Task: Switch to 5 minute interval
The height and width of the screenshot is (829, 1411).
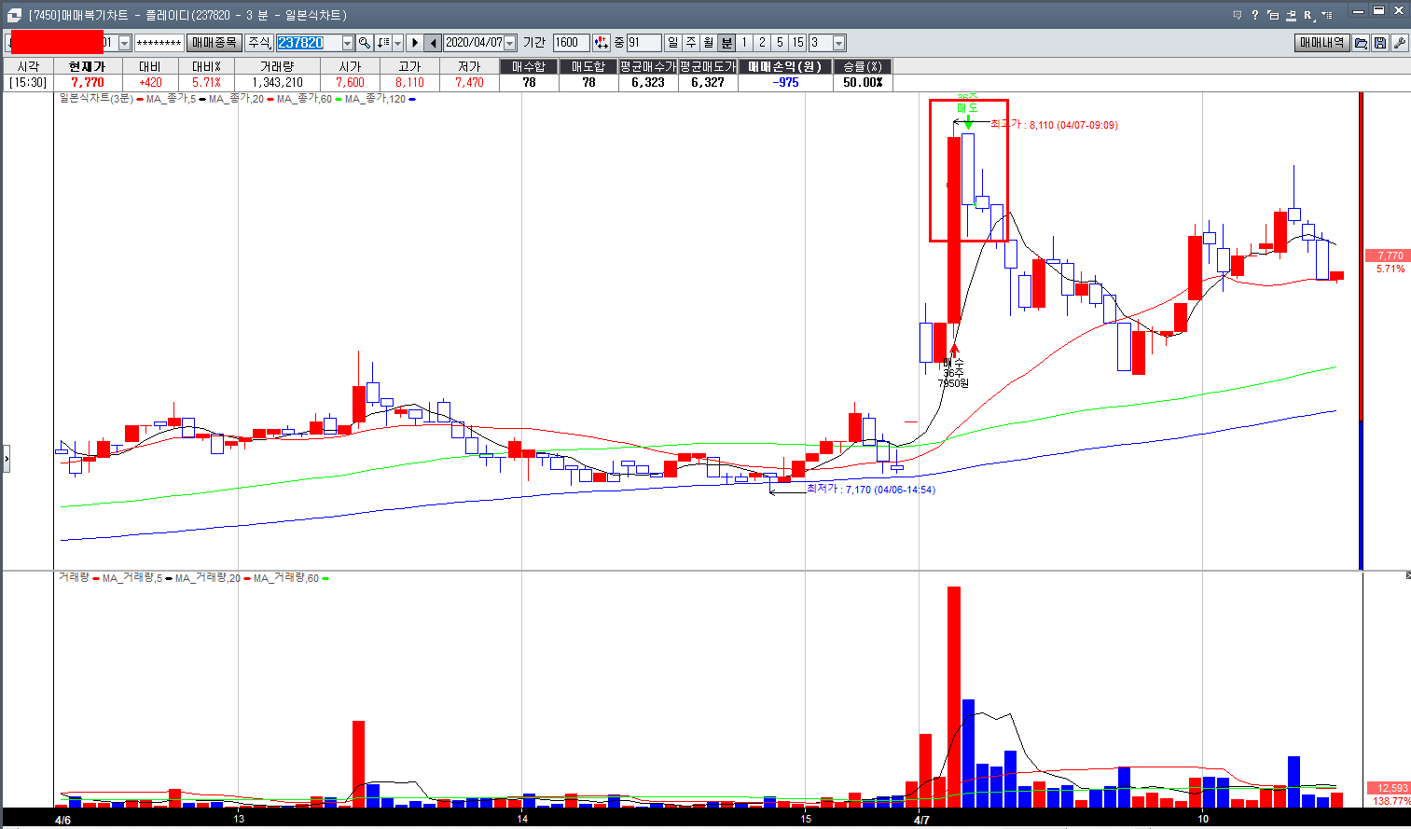Action: [x=780, y=43]
